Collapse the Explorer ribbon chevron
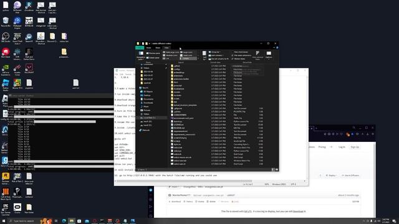Screen dimensions: 399x224 274,48
